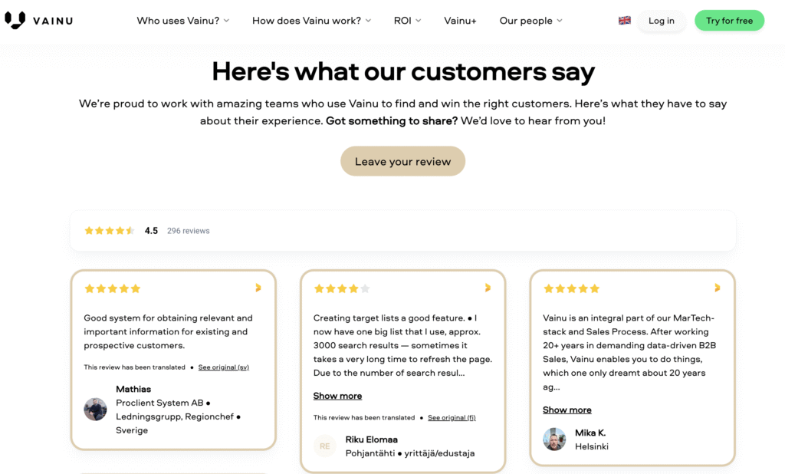Click the 'Try for free' button
The width and height of the screenshot is (785, 474).
point(729,21)
